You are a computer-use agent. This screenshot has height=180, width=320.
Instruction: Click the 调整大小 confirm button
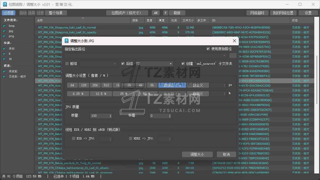197,154
